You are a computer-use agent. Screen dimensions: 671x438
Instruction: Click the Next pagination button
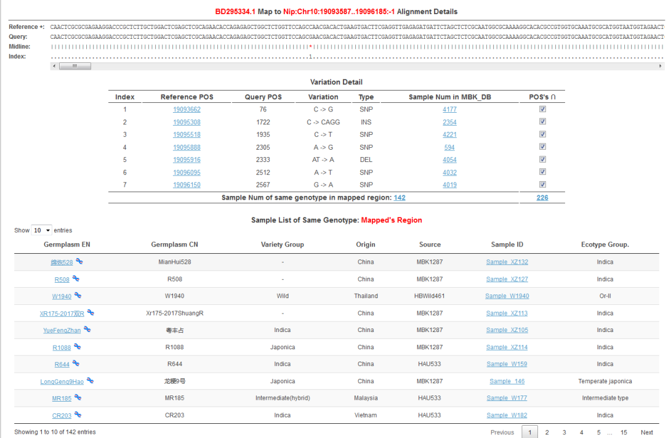[x=646, y=432]
